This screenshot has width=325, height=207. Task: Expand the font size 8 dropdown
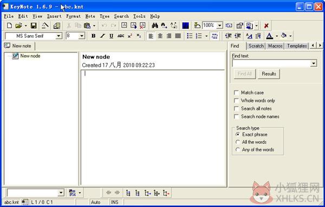point(82,36)
